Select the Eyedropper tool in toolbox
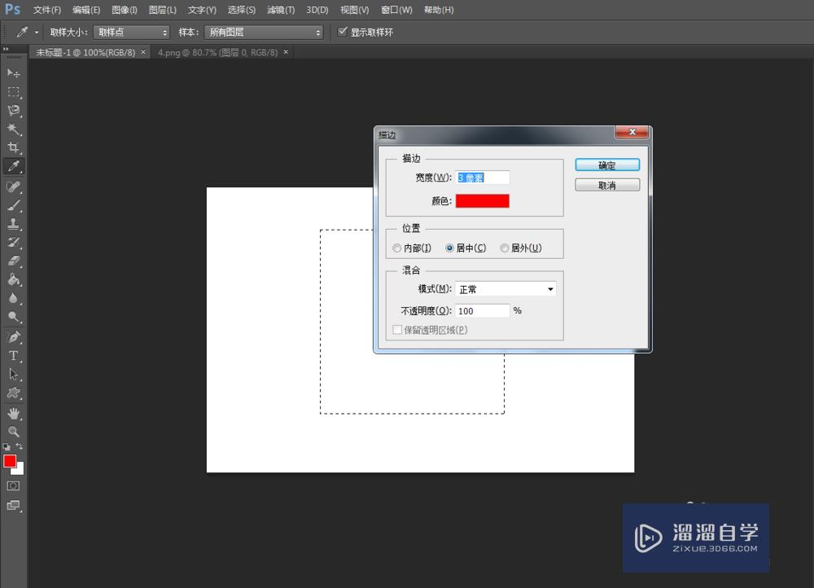Screen dimensions: 814x588 pyautogui.click(x=14, y=166)
